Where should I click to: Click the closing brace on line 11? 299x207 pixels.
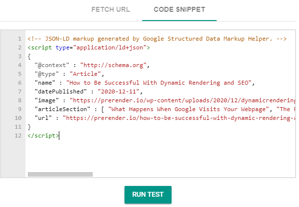point(29,127)
